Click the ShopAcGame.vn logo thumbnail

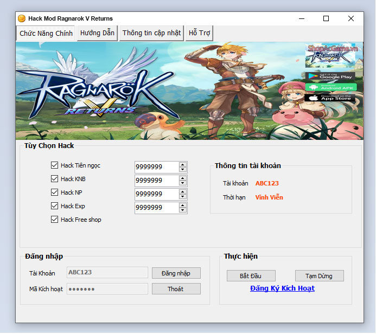click(x=330, y=56)
